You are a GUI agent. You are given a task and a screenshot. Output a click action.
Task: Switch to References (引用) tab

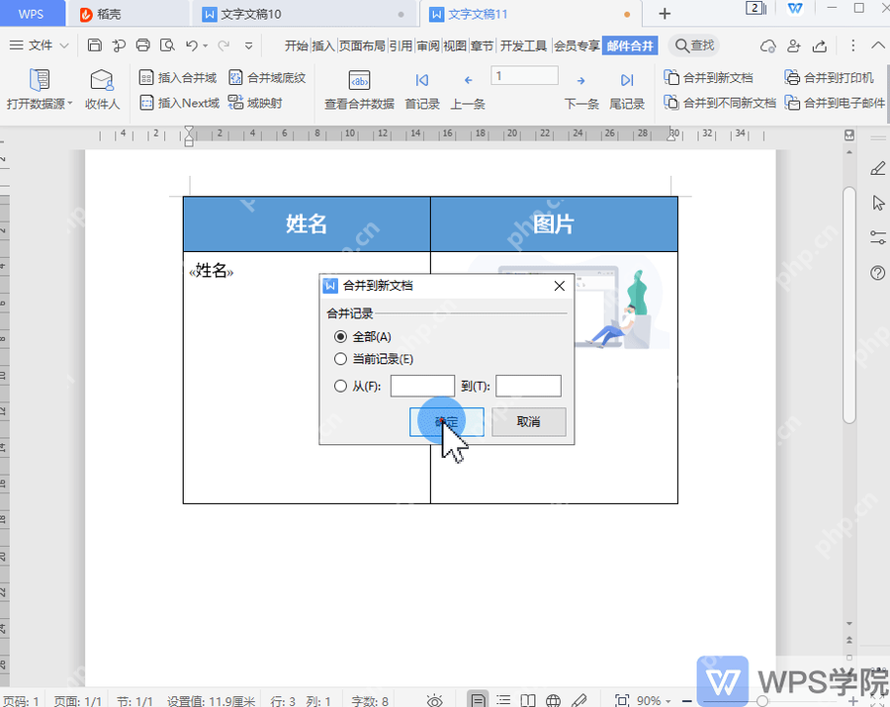[x=400, y=45]
